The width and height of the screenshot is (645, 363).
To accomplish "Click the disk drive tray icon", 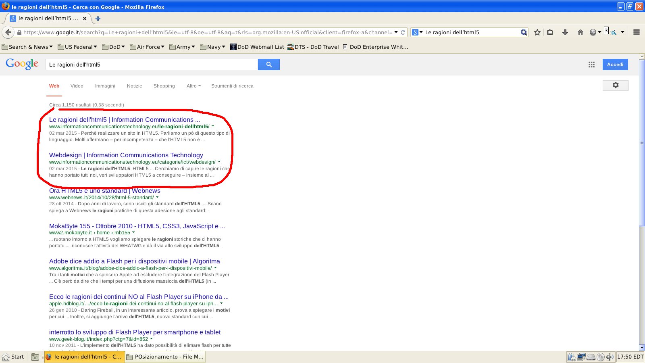I will (591, 357).
